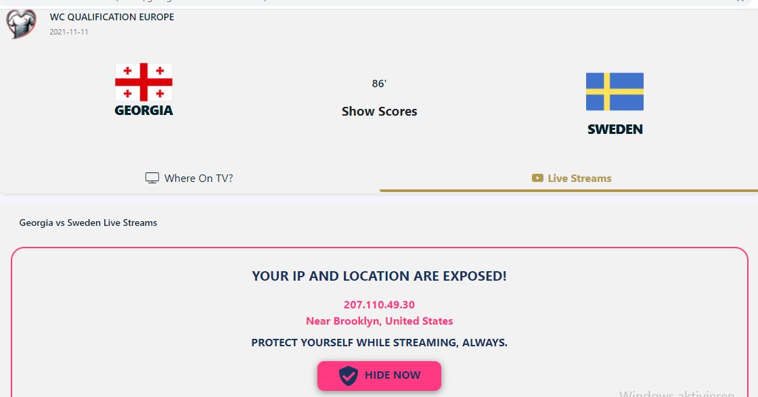Click the exposed IP address 207.110.49.30
This screenshot has width=758, height=397.
379,305
